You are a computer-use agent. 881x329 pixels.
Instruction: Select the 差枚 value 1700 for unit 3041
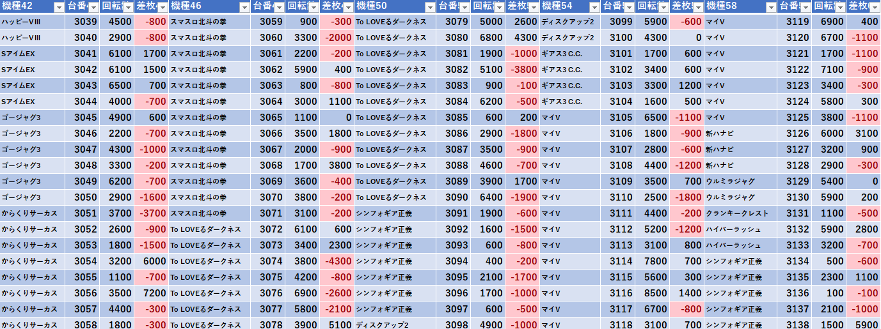click(151, 54)
